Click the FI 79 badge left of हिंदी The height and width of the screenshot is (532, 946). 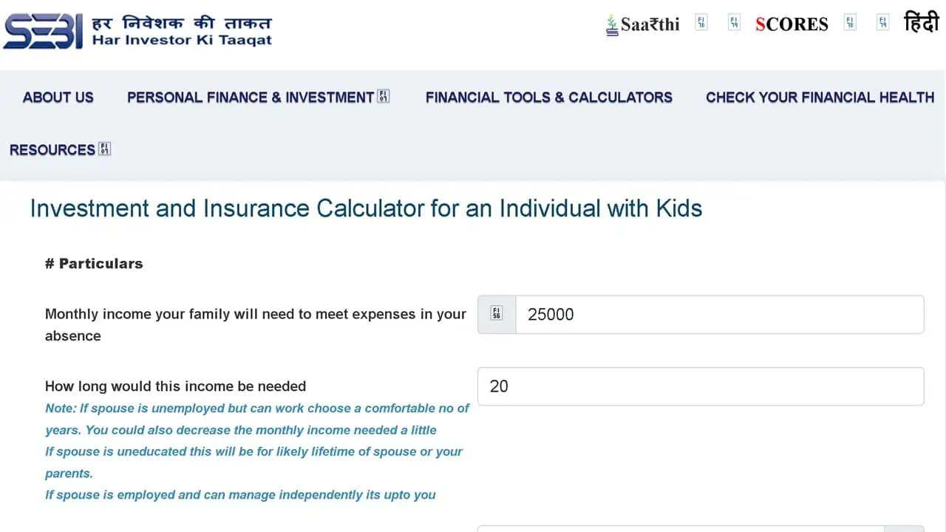(882, 21)
